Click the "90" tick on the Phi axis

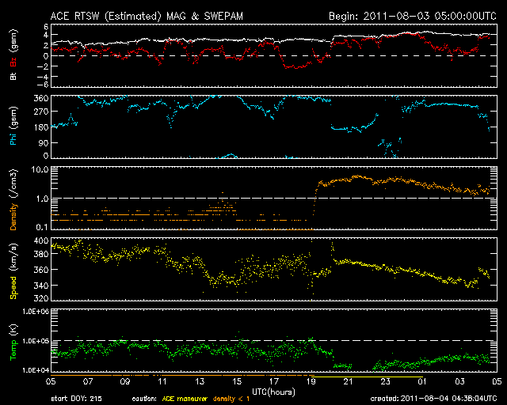pos(44,142)
